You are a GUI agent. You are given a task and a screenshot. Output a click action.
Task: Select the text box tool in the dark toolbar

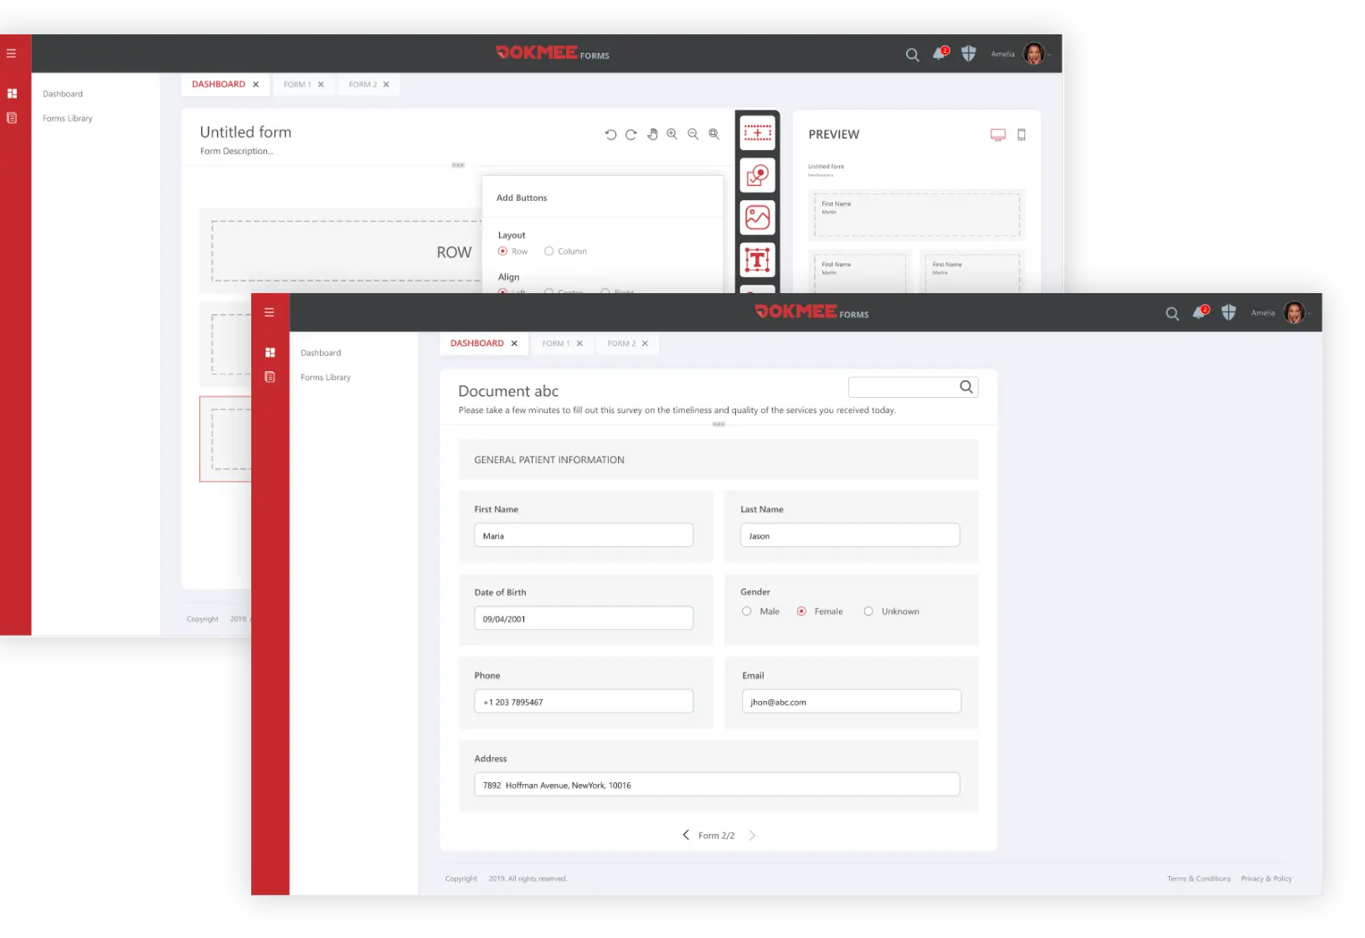coord(758,260)
